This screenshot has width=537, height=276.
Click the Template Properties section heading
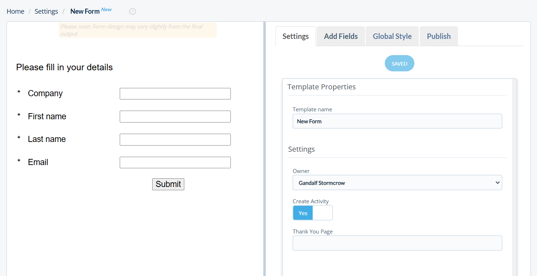click(x=322, y=87)
